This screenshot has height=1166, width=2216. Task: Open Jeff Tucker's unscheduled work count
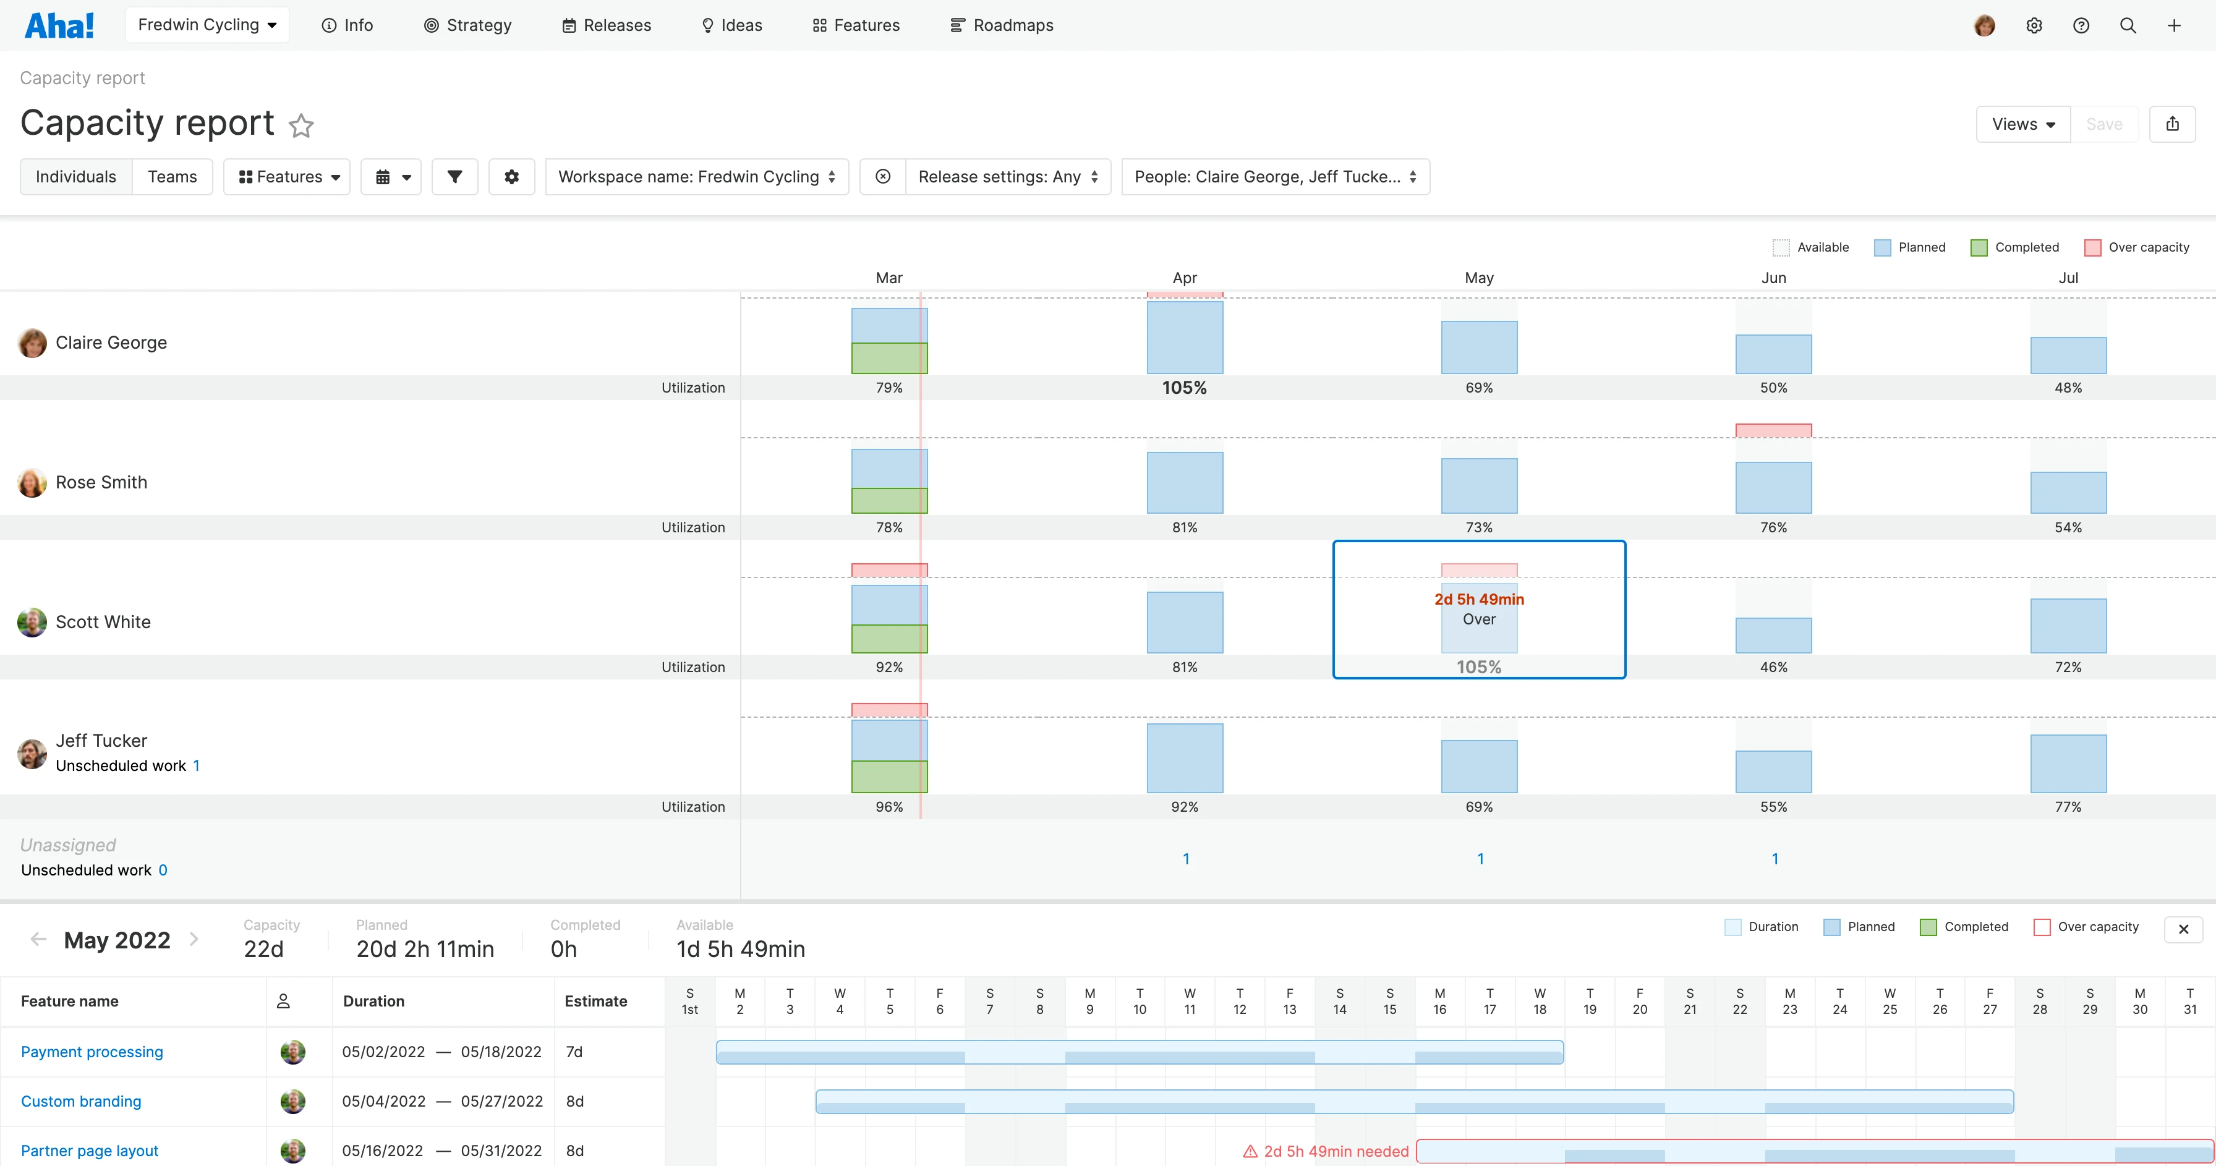click(196, 765)
